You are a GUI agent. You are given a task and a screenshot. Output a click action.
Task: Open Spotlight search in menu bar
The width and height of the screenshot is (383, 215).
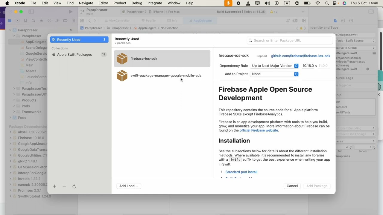pyautogui.click(x=327, y=3)
